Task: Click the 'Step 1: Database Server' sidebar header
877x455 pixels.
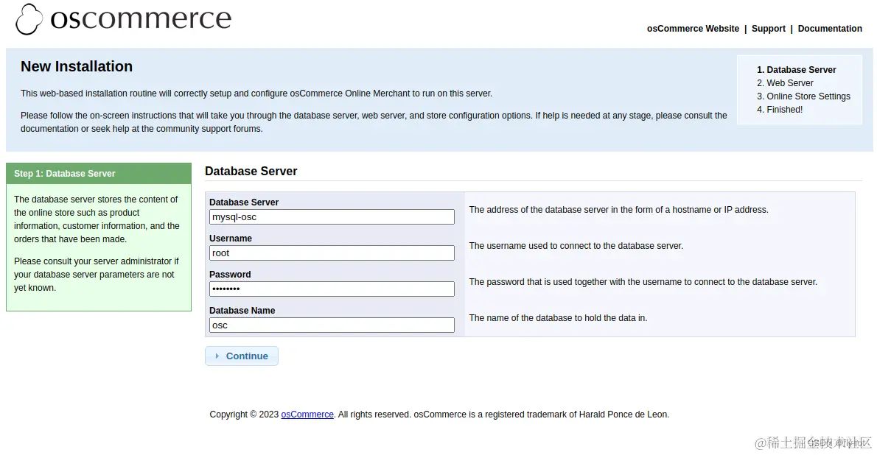Action: coord(99,173)
